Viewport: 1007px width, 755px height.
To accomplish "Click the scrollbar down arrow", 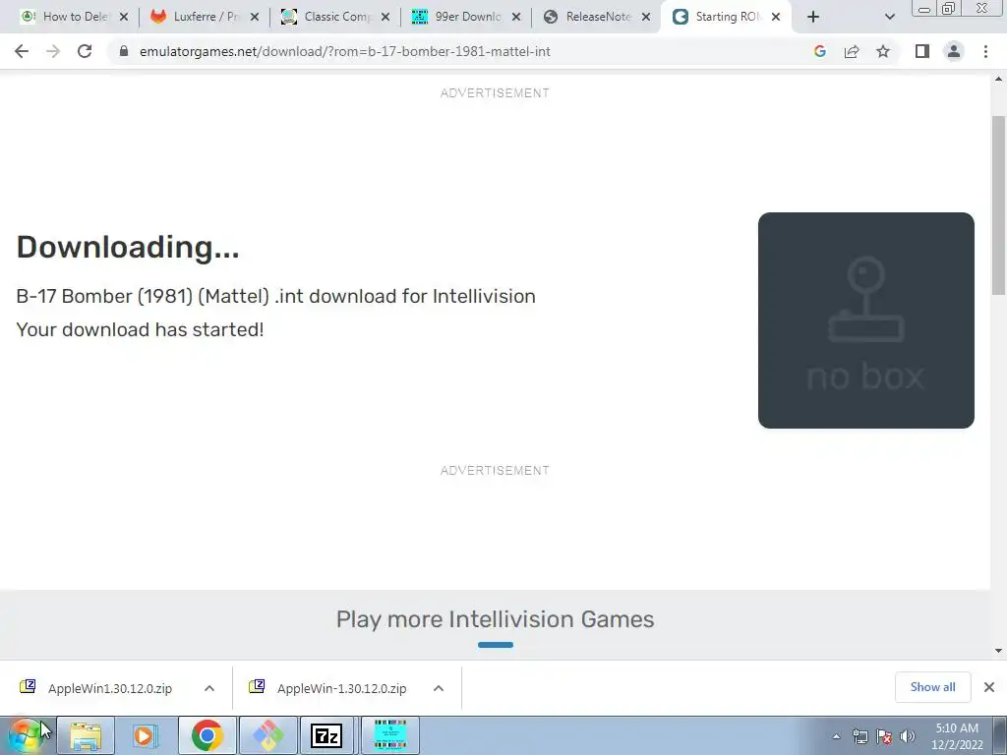I will (x=999, y=651).
